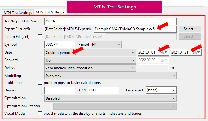208x121 pixels.
Task: Open the Date Custom period dropdown
Action: pyautogui.click(x=90, y=53)
